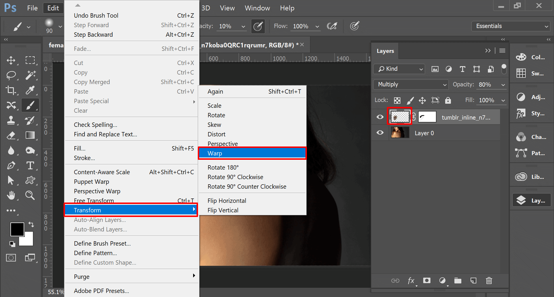Select the Pen tool
The height and width of the screenshot is (297, 554).
[x=11, y=166]
